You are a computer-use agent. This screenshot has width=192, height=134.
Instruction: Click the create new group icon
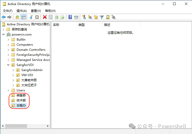pyautogui.click(x=90, y=17)
